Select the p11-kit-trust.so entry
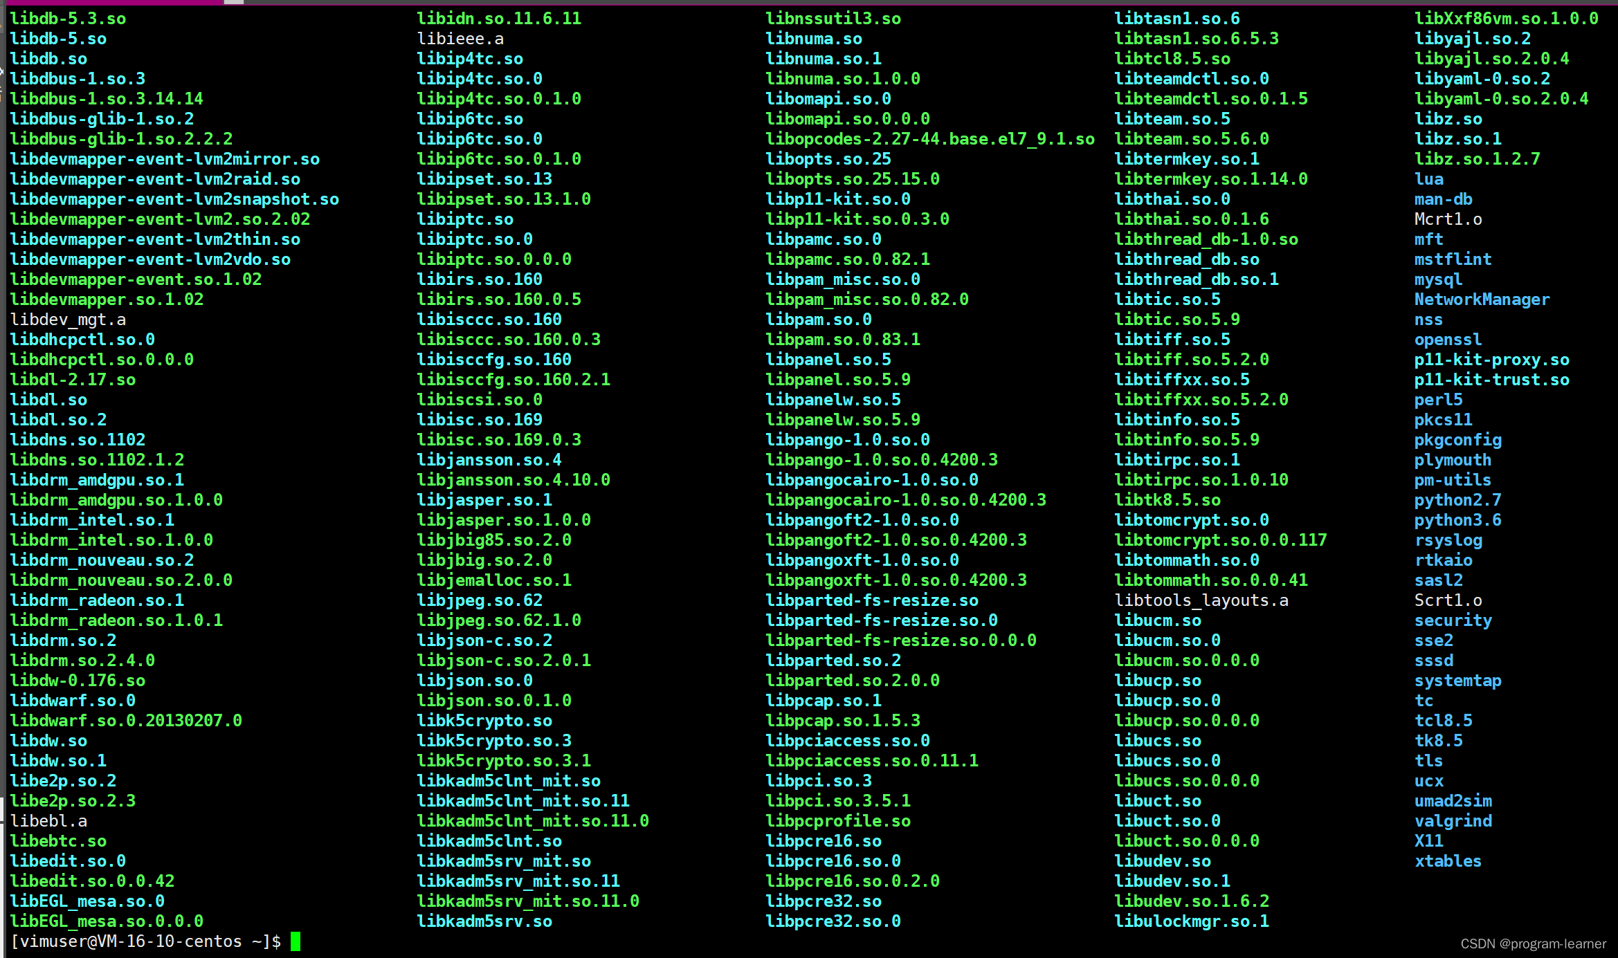Viewport: 1618px width, 958px height. tap(1492, 380)
